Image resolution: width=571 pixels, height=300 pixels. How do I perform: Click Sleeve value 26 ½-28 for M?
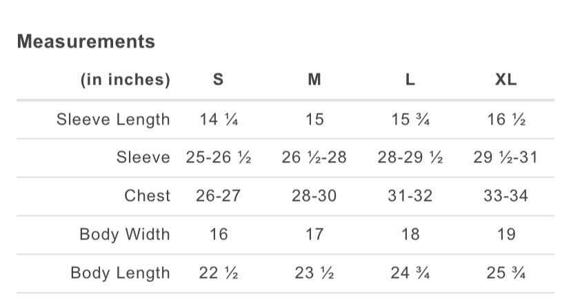pyautogui.click(x=314, y=158)
